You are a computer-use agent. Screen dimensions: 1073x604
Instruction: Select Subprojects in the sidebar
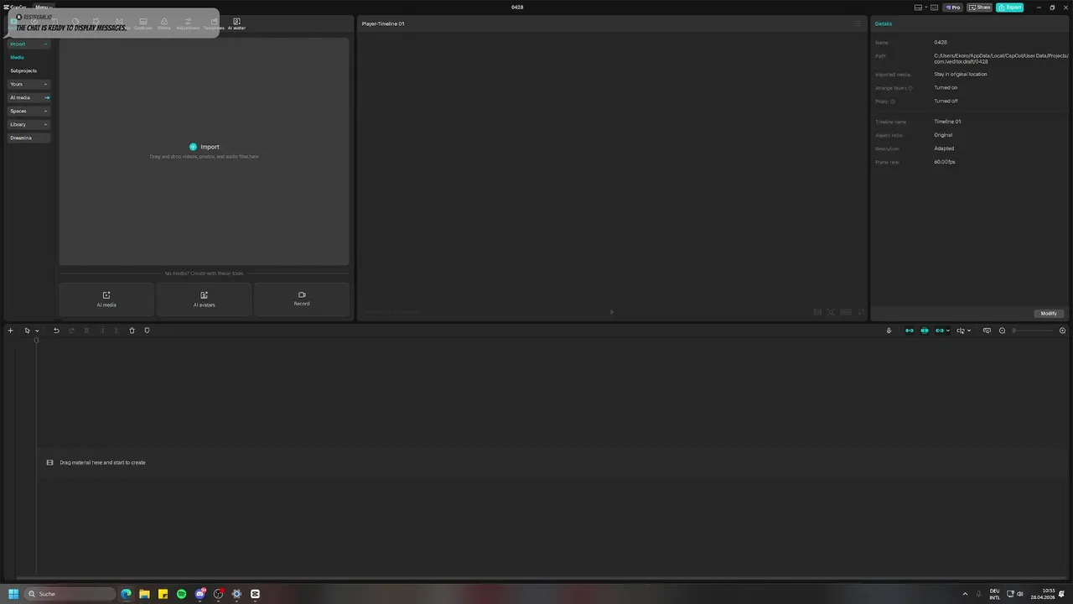(23, 70)
